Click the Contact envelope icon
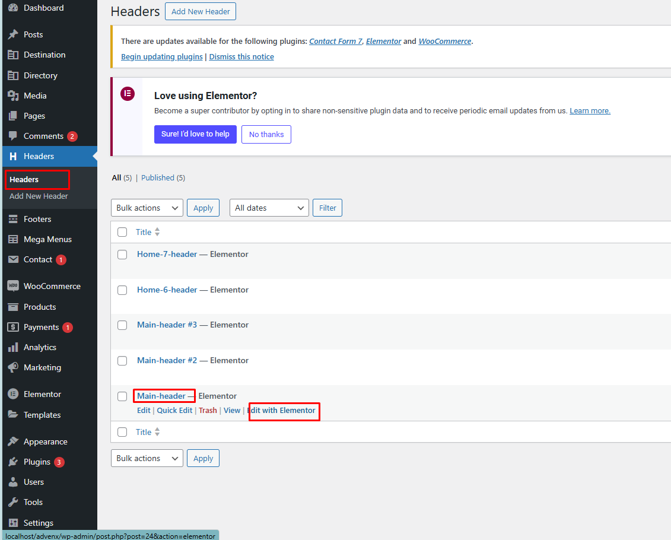The height and width of the screenshot is (540, 671). click(13, 259)
